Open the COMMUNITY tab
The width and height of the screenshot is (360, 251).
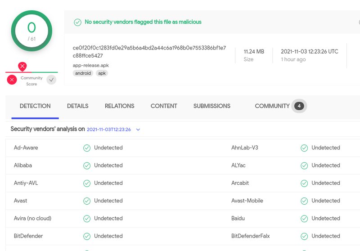tap(272, 106)
